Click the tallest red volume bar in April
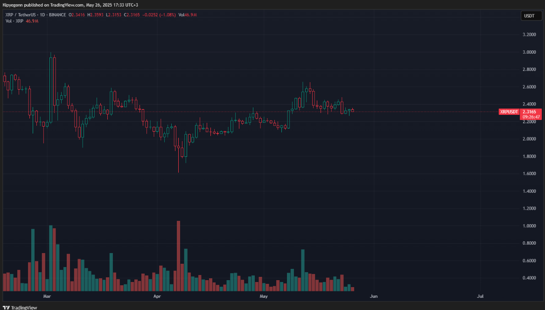The width and height of the screenshot is (545, 310). 179,256
